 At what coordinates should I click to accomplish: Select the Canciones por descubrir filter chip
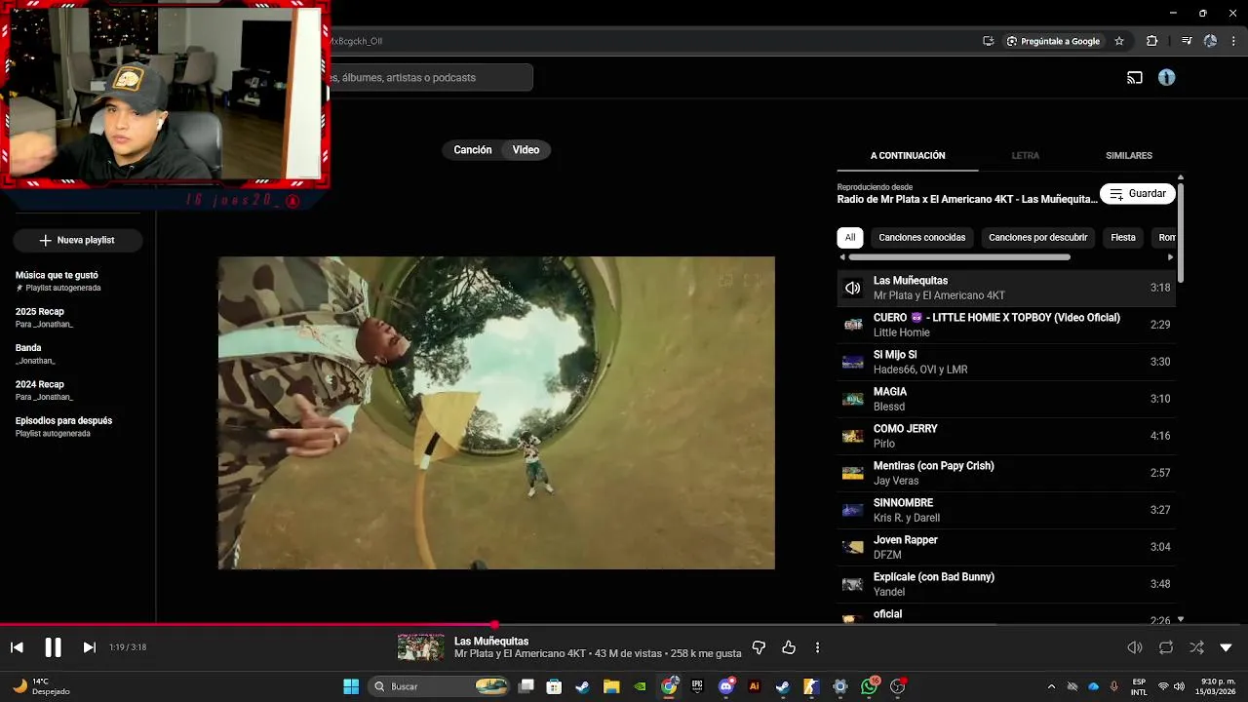pos(1037,237)
